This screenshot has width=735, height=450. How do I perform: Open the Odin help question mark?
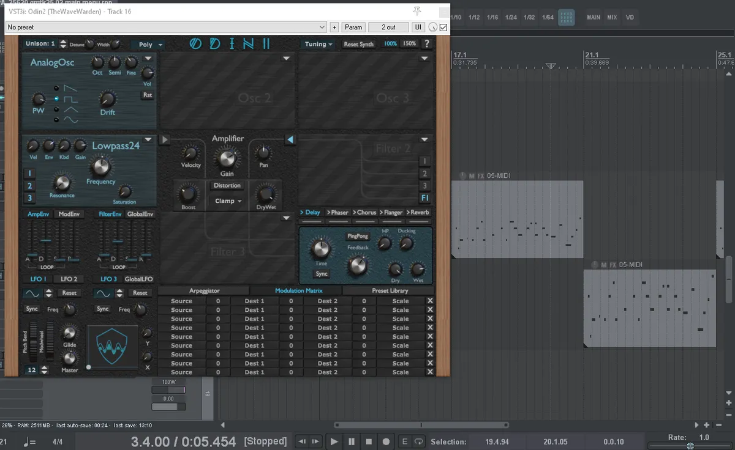coord(427,44)
